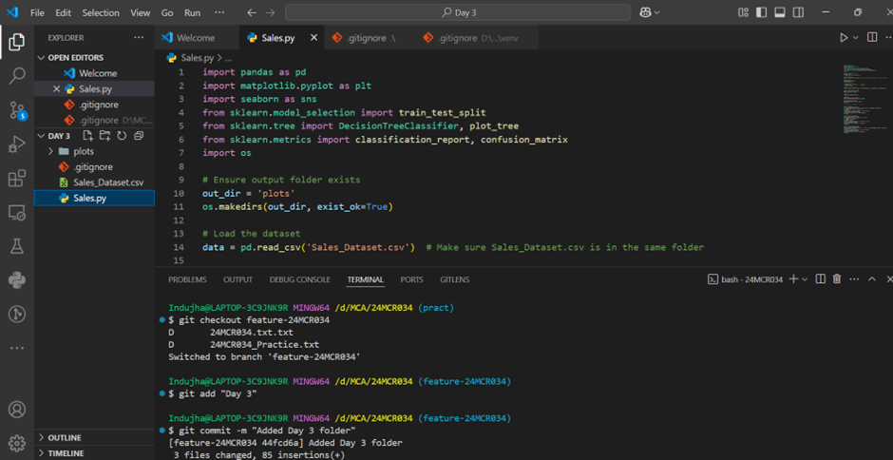This screenshot has width=893, height=460.
Task: Create a new file in Day 3
Action: click(x=87, y=136)
